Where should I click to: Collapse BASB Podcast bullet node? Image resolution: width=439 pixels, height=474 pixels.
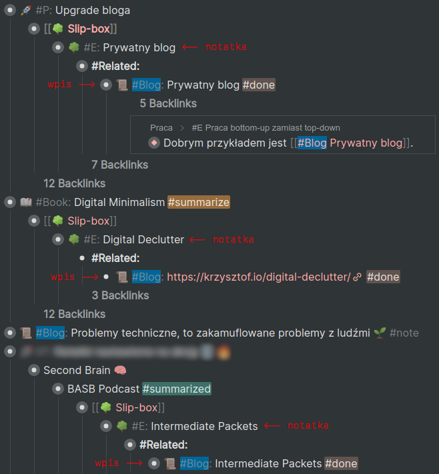click(58, 389)
